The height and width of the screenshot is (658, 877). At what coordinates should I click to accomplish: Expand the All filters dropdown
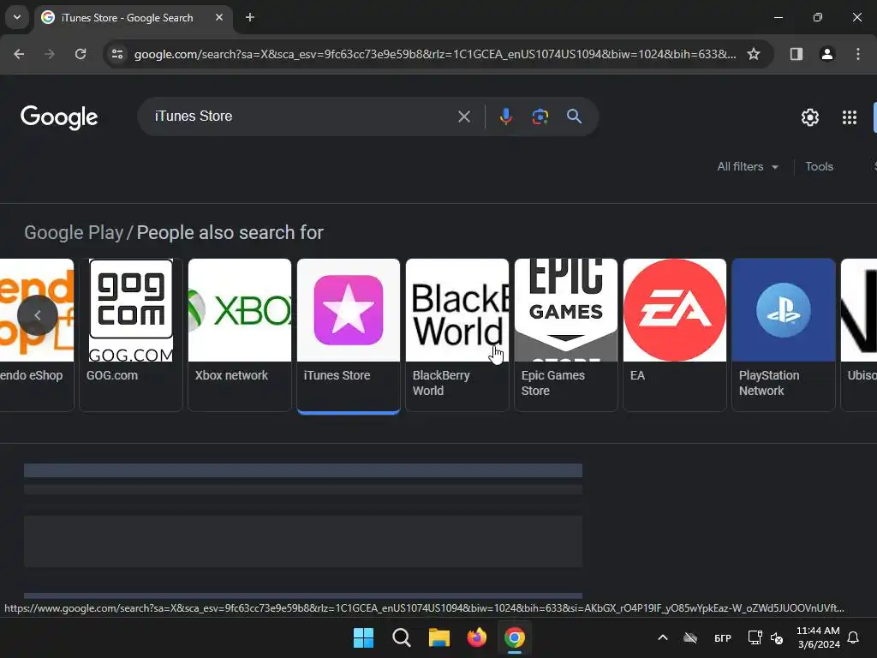point(748,167)
